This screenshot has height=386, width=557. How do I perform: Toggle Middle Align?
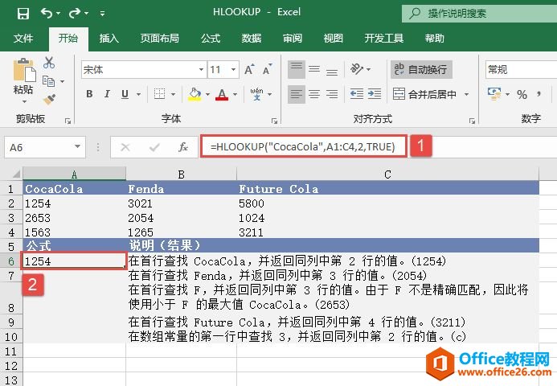(x=314, y=69)
